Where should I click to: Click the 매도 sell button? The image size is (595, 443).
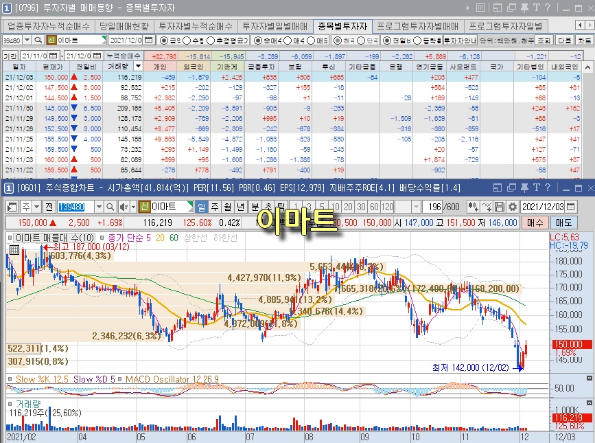tap(564, 223)
